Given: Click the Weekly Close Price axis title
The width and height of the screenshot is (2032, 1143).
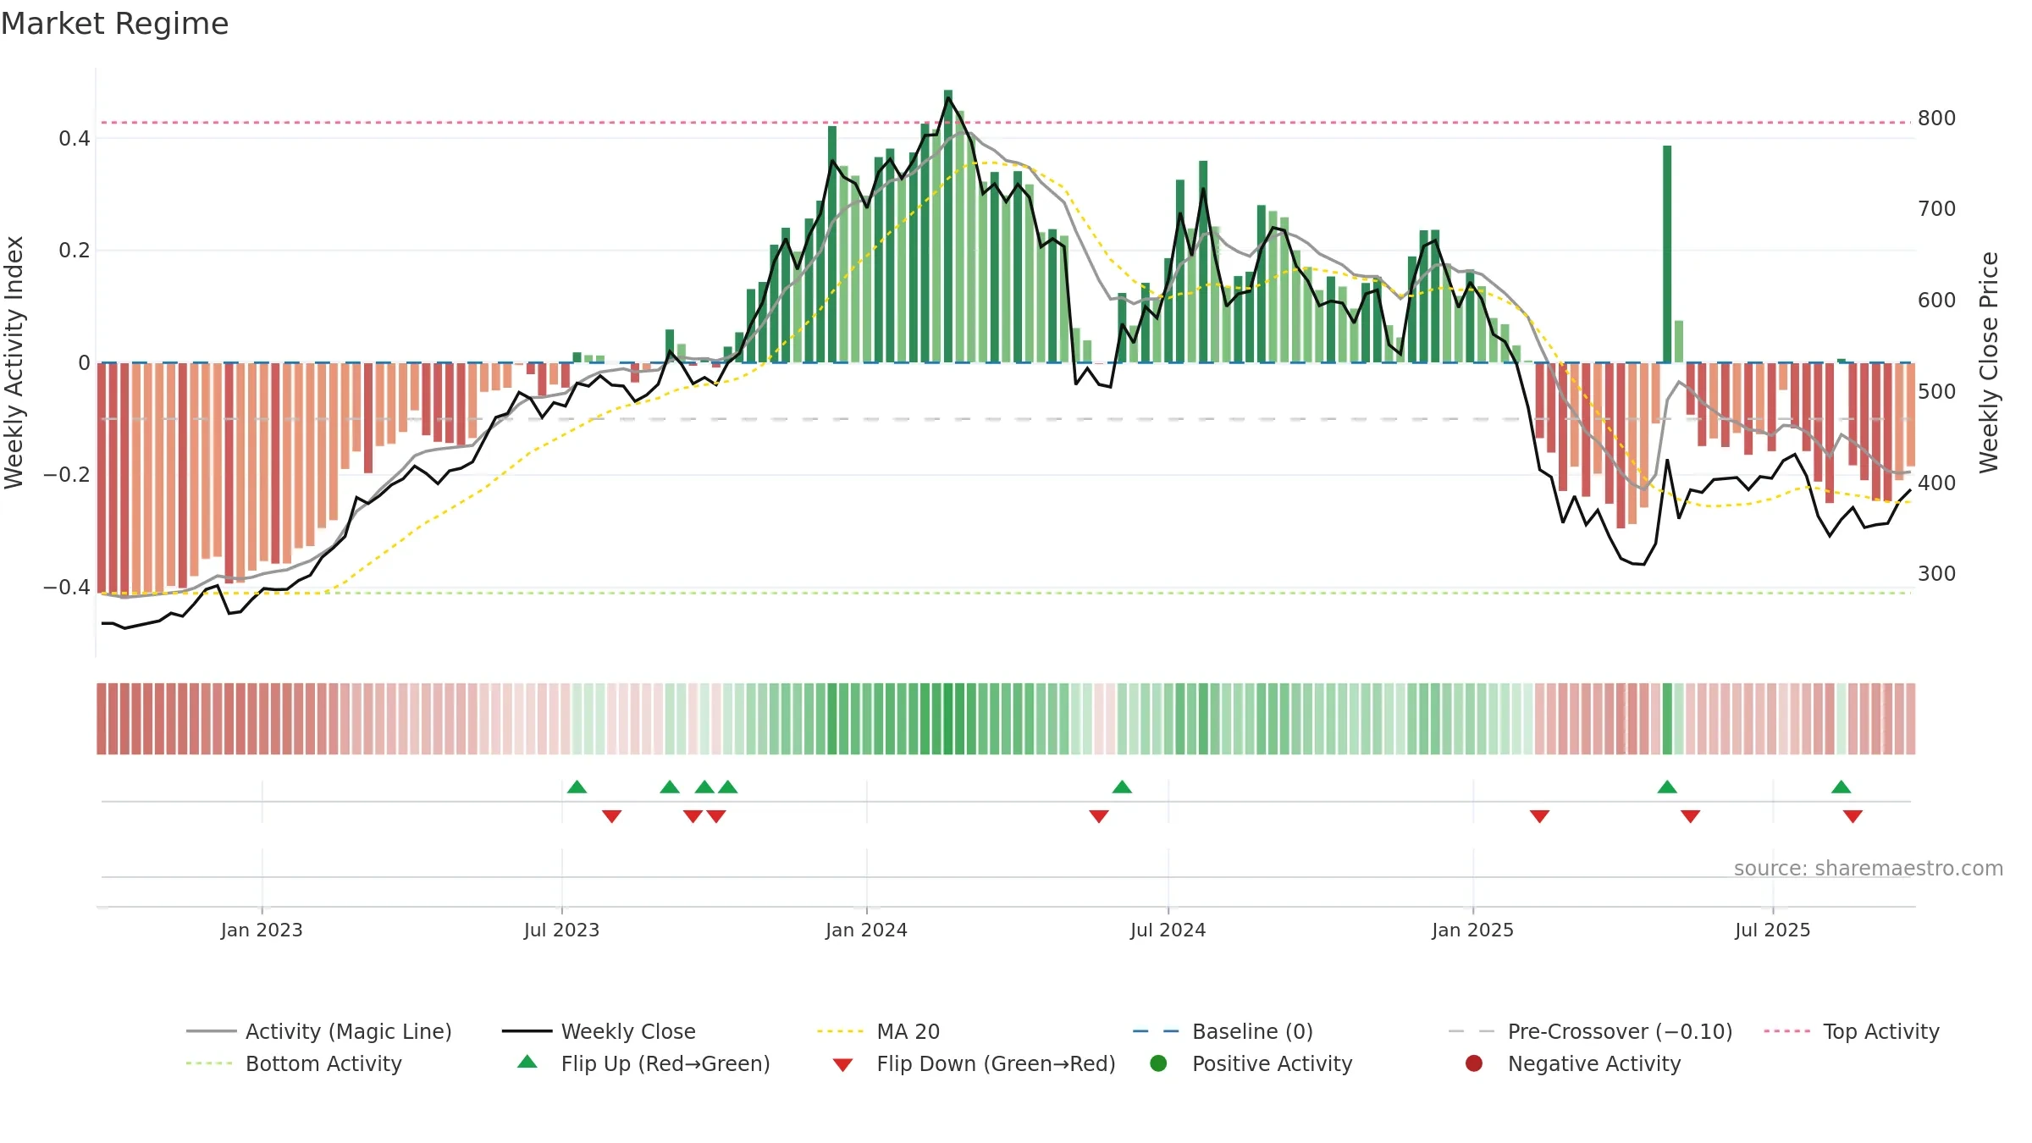Looking at the screenshot, I should click(1989, 362).
